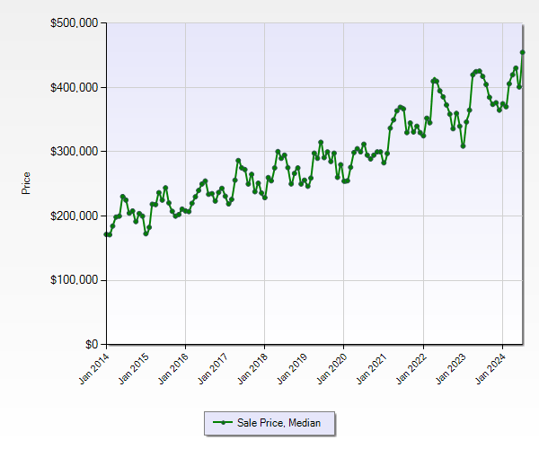Image resolution: width=539 pixels, height=449 pixels.
Task: Click the first data point at chart start
Action: (x=107, y=234)
